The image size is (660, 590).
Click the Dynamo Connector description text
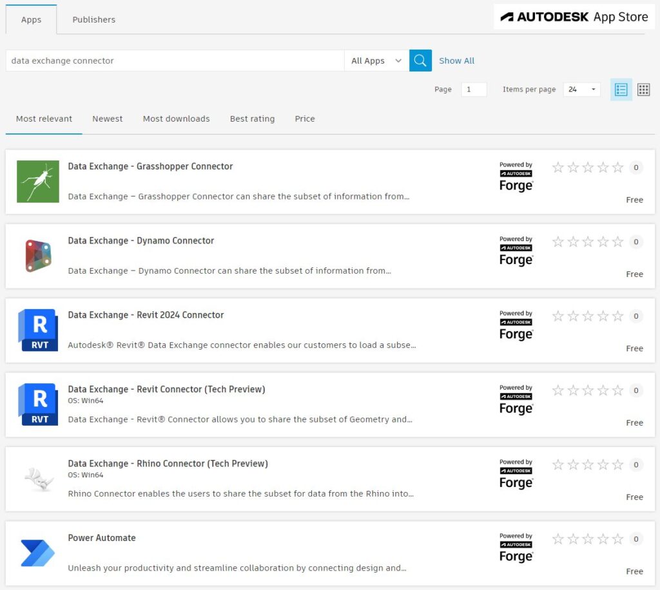pos(229,271)
